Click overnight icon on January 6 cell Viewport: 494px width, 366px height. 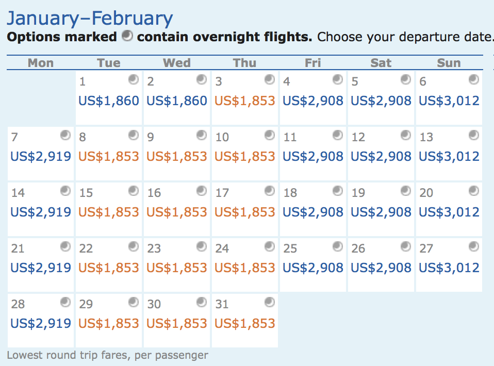tap(474, 79)
